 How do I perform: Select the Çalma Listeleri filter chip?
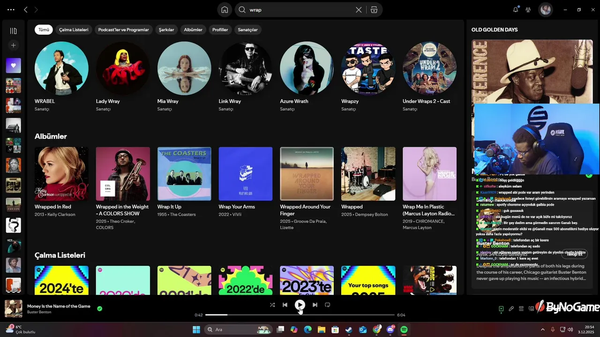[x=74, y=29]
